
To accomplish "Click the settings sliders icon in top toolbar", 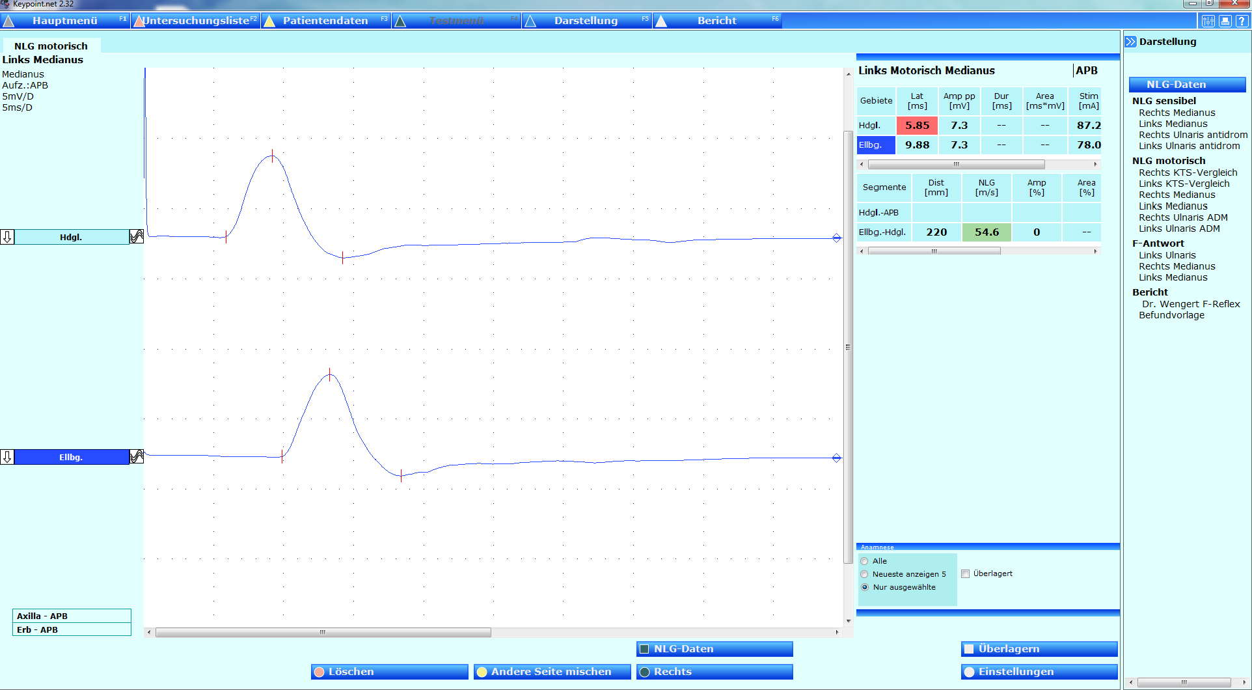I will coord(1208,21).
